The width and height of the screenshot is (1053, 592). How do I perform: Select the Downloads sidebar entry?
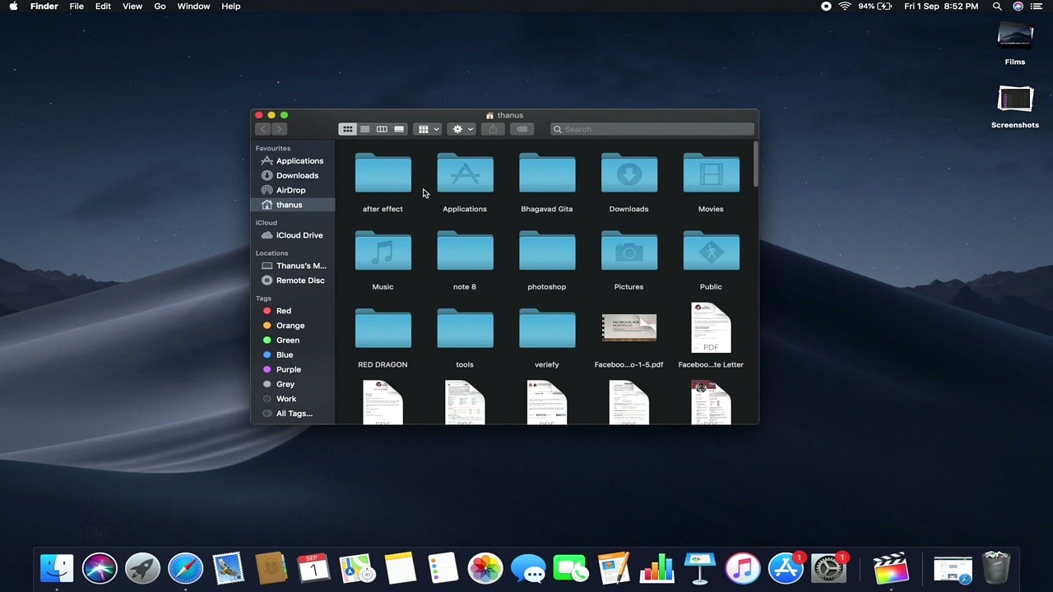[296, 175]
